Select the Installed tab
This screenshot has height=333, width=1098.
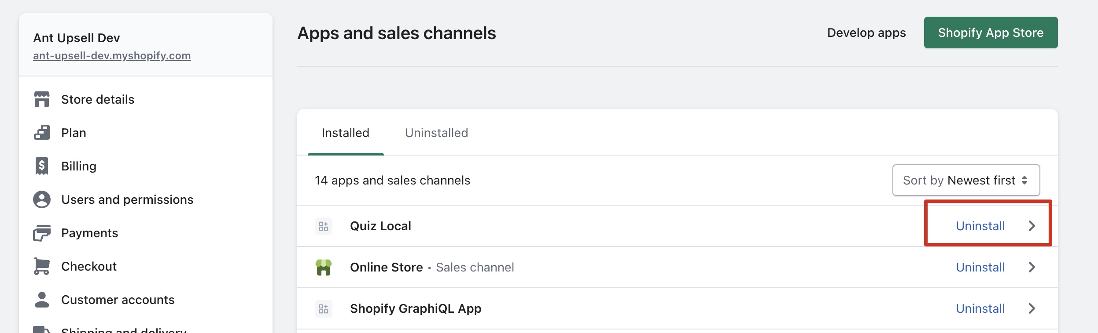click(346, 133)
